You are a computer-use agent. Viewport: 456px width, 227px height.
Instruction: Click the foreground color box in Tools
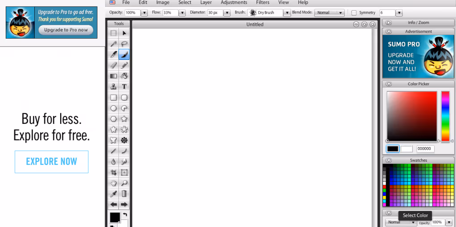pos(114,217)
